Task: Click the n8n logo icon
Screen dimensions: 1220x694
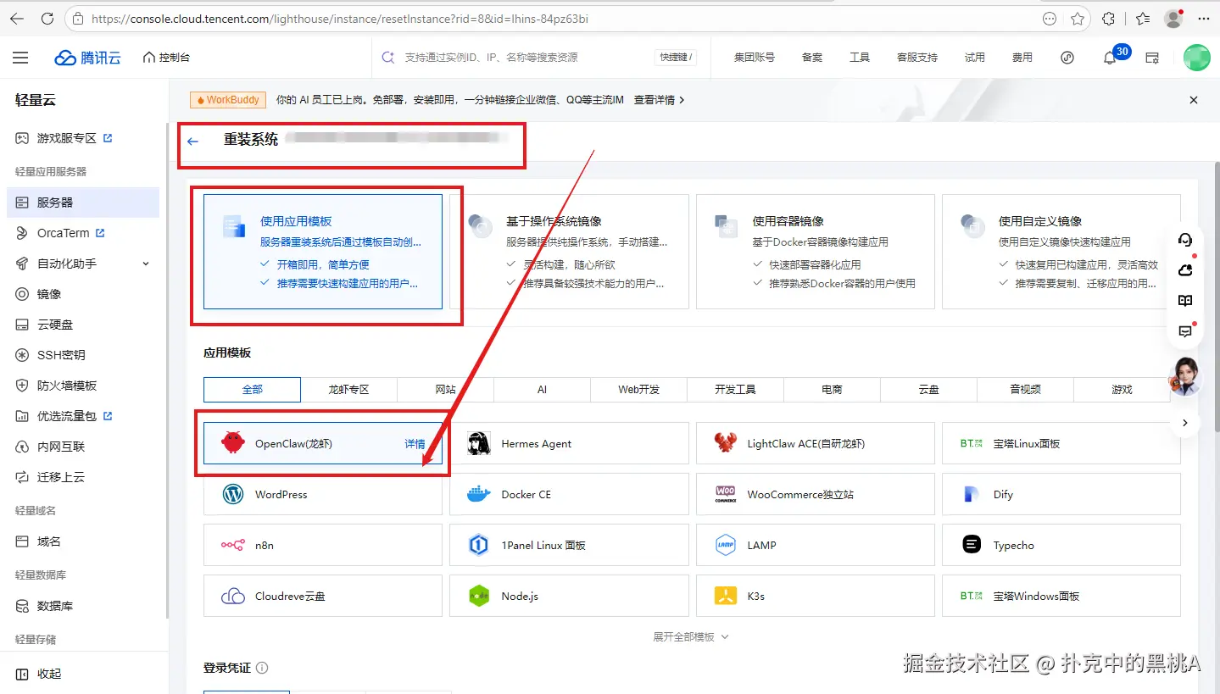Action: 233,545
